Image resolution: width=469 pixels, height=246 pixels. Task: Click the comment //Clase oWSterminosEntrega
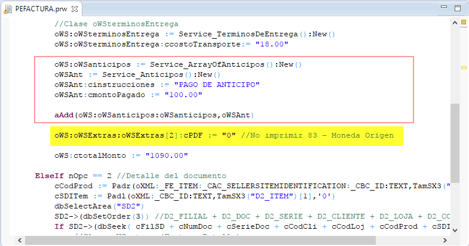coord(117,24)
